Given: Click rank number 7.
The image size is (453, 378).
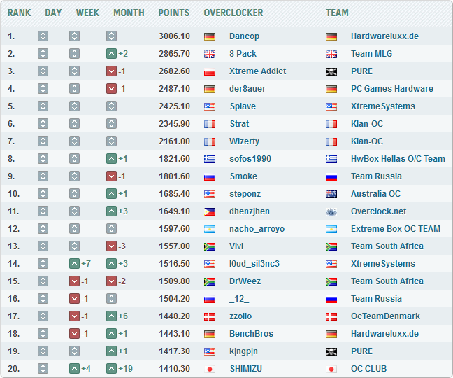Looking at the screenshot, I should pos(11,141).
